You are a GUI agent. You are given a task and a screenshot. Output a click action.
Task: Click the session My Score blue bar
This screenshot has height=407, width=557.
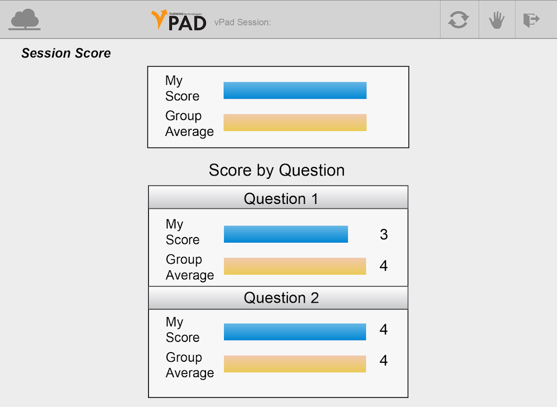click(295, 90)
